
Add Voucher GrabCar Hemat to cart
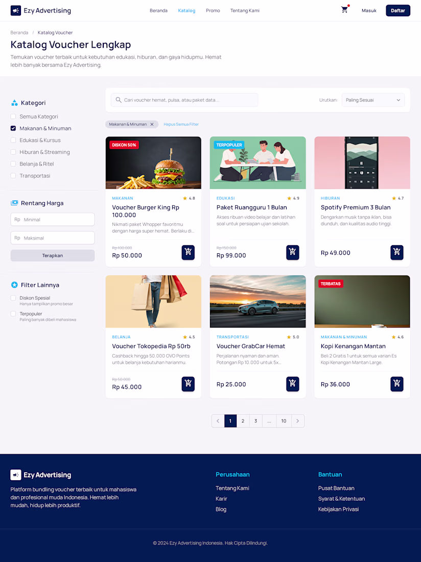(292, 384)
